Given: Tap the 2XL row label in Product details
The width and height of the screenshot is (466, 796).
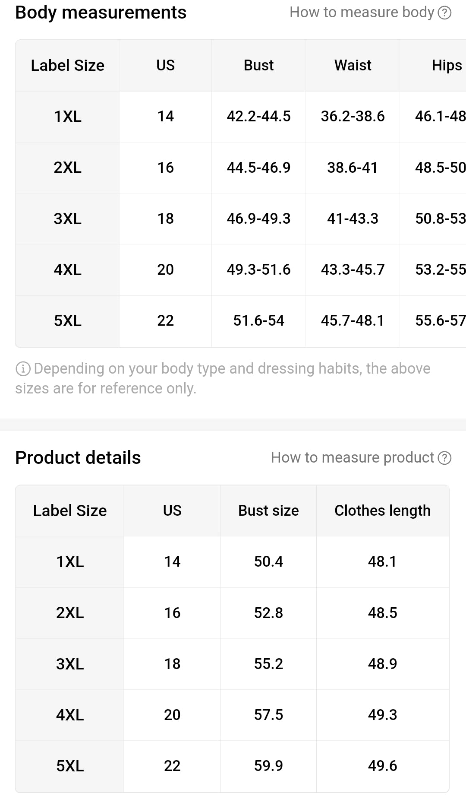Looking at the screenshot, I should [70, 613].
